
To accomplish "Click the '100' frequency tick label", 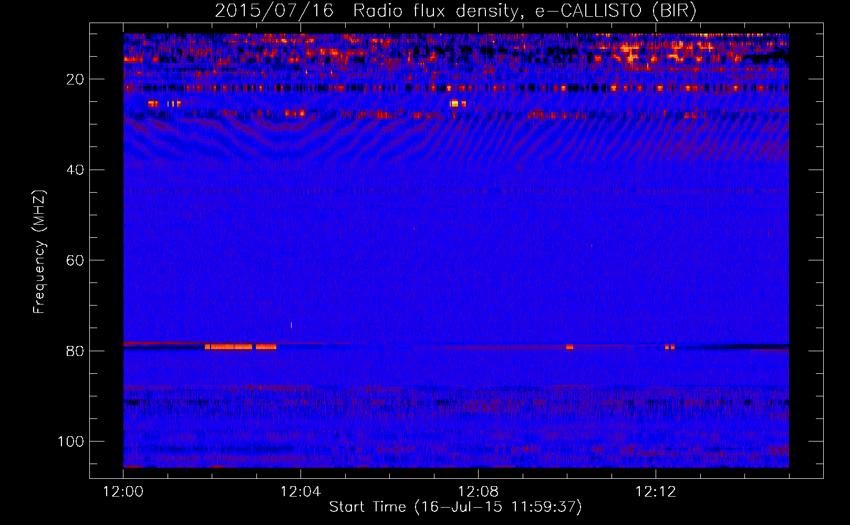I will pos(71,442).
